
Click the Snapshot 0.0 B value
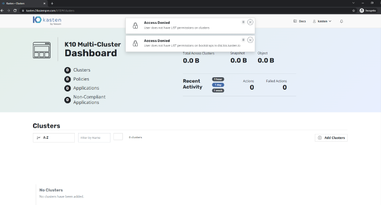[x=239, y=61]
